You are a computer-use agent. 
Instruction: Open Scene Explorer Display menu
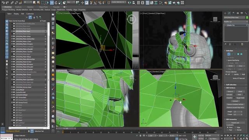point(16,14)
